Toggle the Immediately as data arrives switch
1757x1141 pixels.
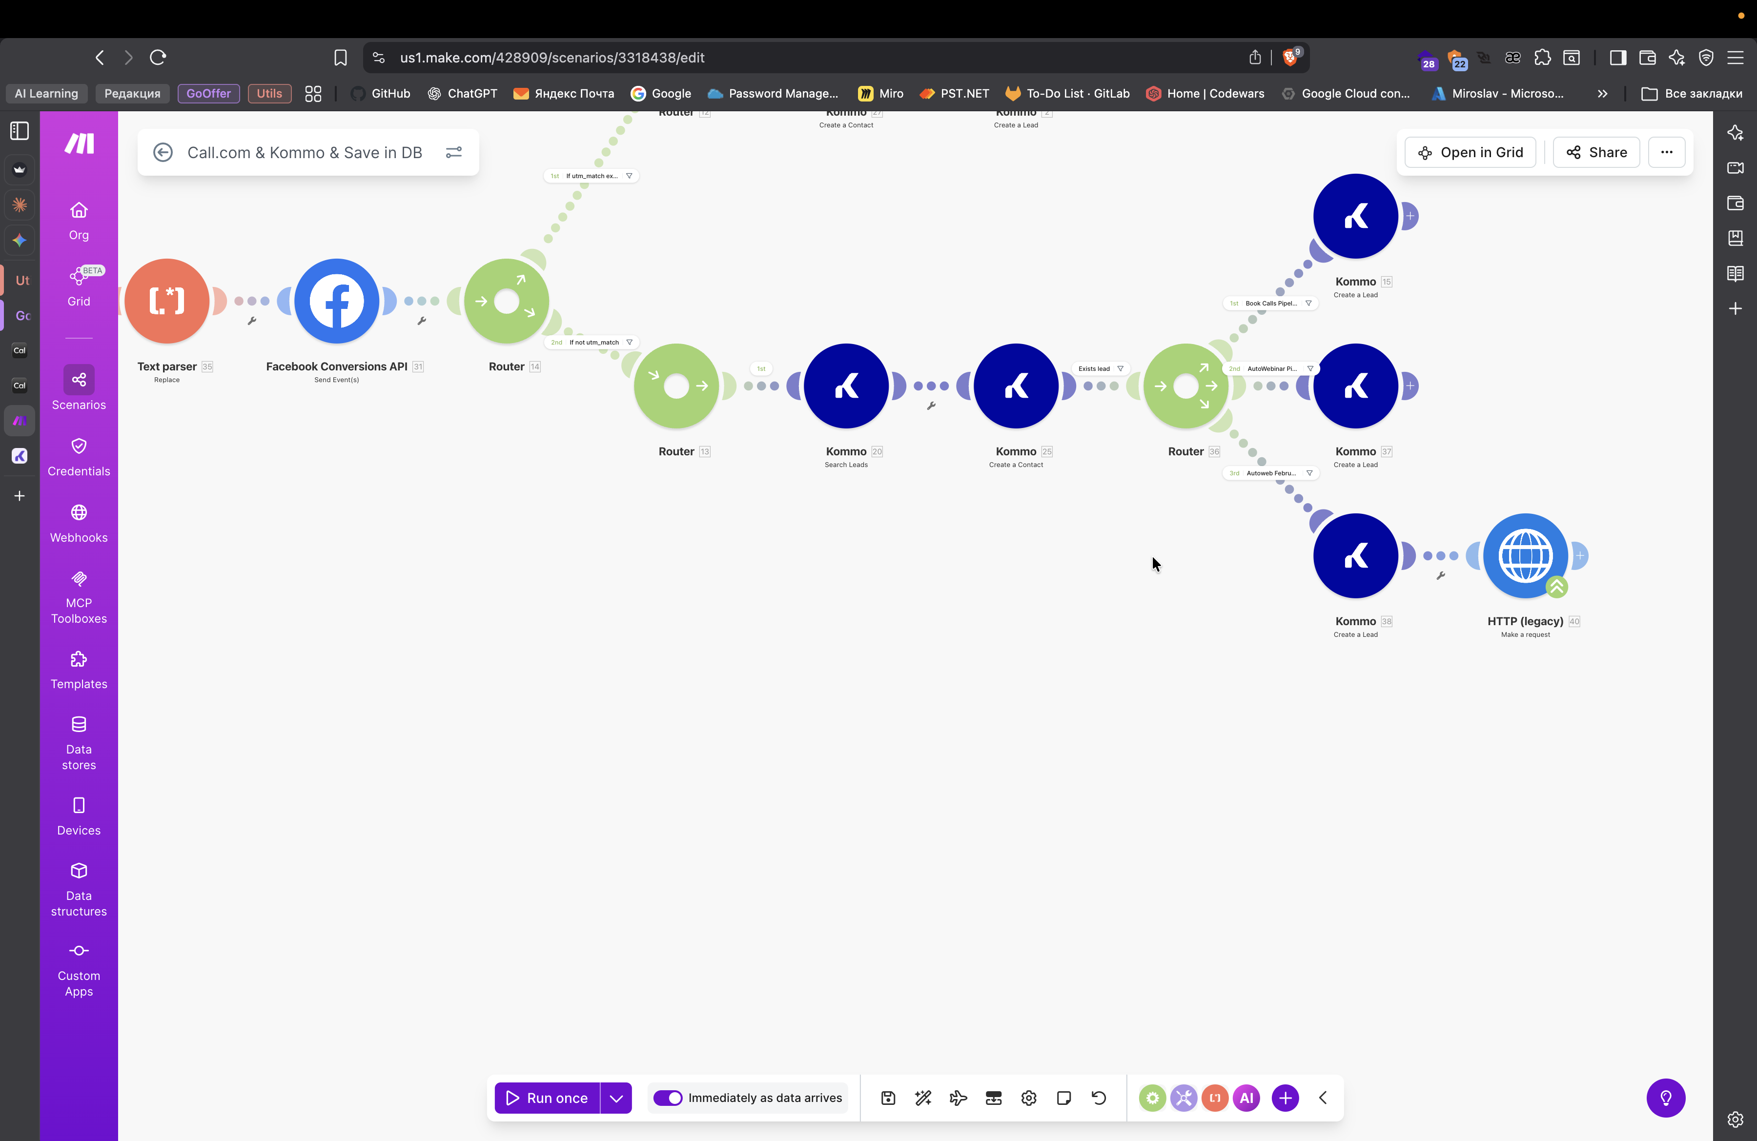(668, 1098)
